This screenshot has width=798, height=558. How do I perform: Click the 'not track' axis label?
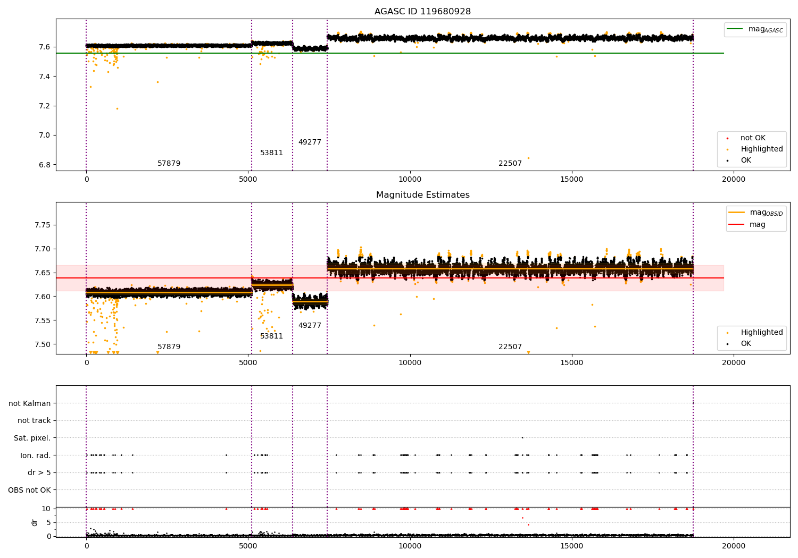click(34, 421)
